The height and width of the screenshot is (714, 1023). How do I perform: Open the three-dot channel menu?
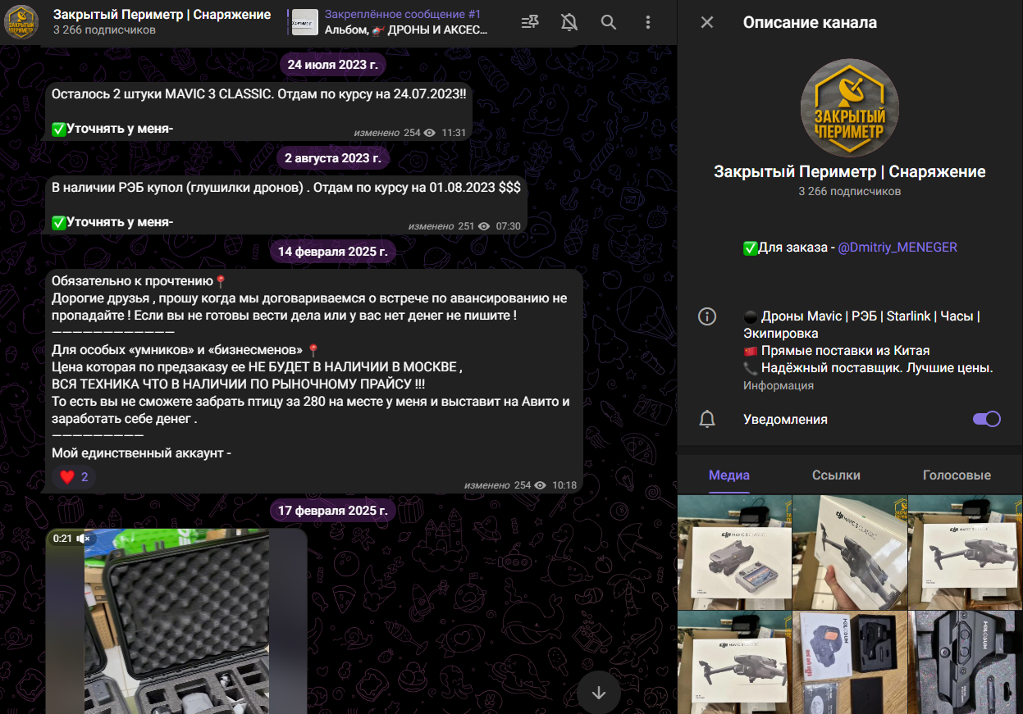[x=648, y=22]
